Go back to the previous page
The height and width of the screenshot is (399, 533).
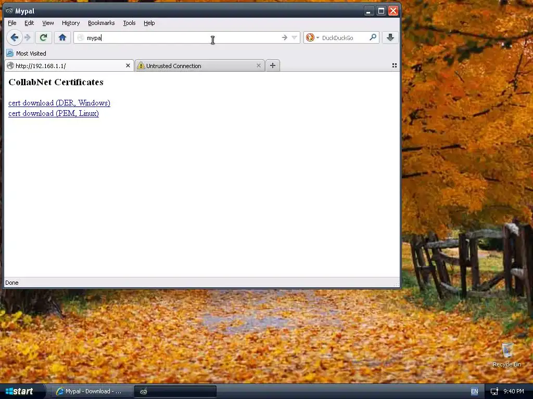click(14, 37)
